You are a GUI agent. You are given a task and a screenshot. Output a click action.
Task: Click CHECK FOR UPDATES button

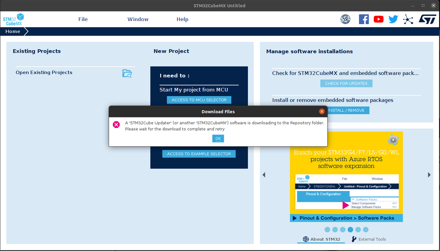point(346,84)
